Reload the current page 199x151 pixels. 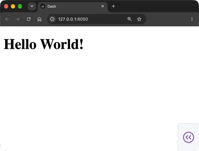click(29, 19)
